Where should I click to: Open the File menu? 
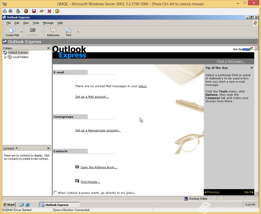(x=9, y=23)
